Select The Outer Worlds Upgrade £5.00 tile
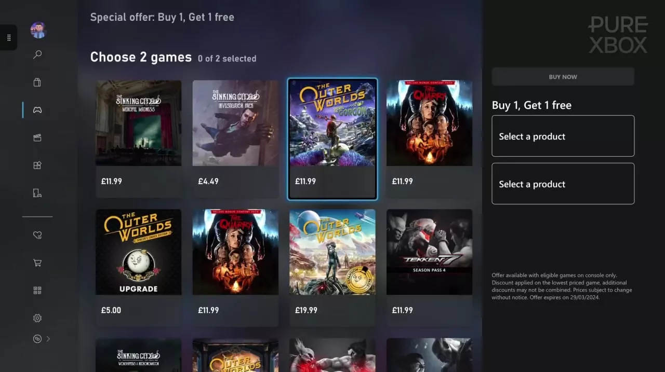Screen dimensions: 665x372 click(139, 267)
